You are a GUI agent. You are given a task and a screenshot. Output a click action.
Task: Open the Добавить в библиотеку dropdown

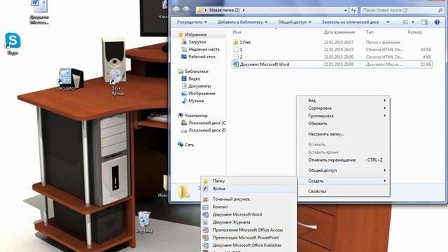point(242,22)
